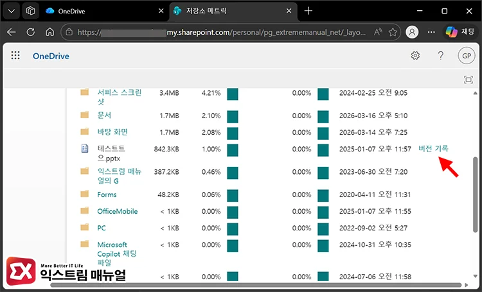Click the 2.10% usage bar for 문서
The height and width of the screenshot is (292, 482).
(233, 117)
